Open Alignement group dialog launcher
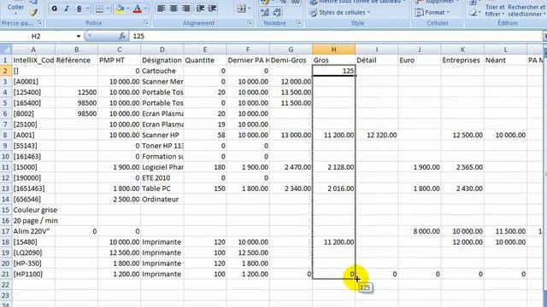 pos(250,23)
